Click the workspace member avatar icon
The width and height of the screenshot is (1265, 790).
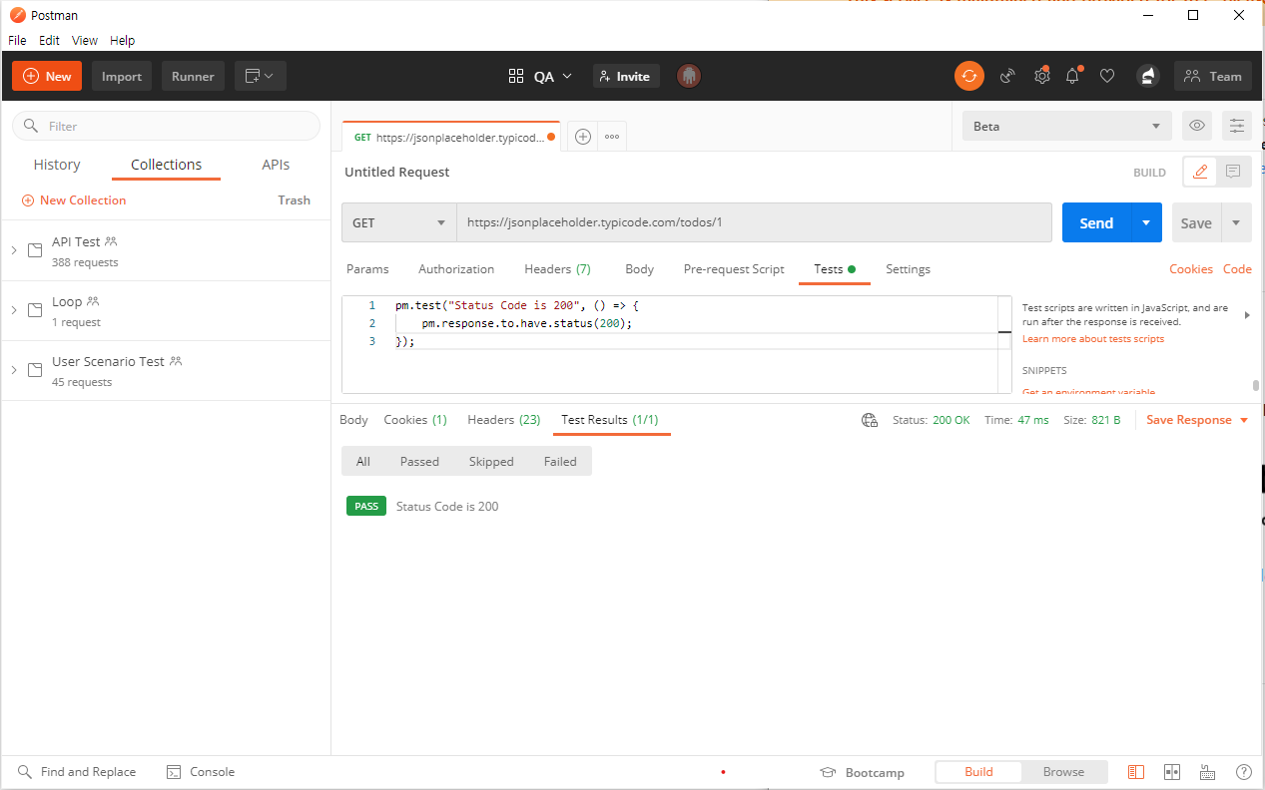pyautogui.click(x=688, y=76)
